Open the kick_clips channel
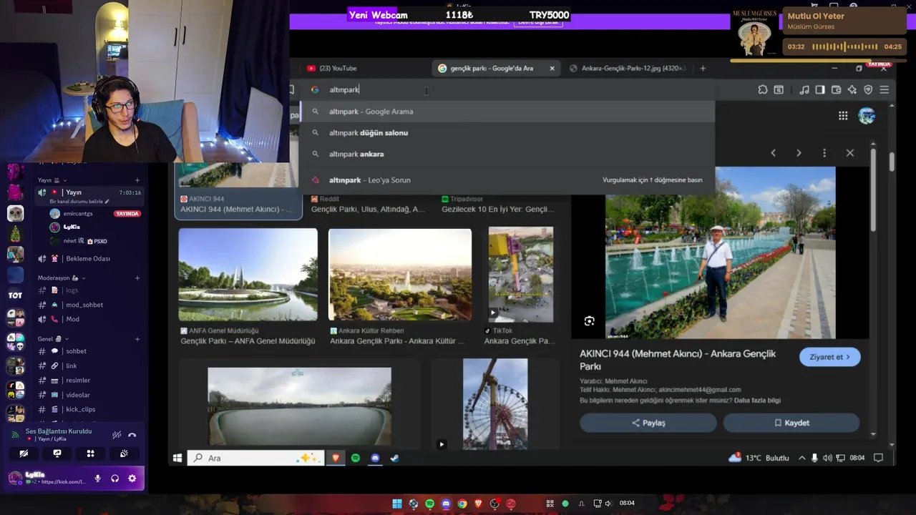The height and width of the screenshot is (515, 916). pos(89,409)
